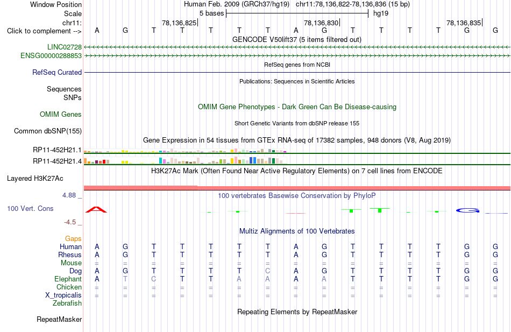The image size is (511, 332).
Task: Select the Zebrafish species label
Action: click(67, 303)
